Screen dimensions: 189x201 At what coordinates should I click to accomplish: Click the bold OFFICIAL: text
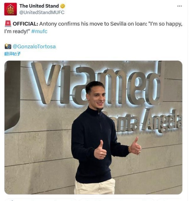pos(26,24)
